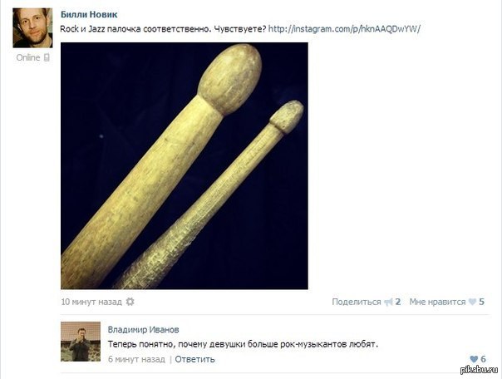This screenshot has height=379, width=502.
Task: Follow the instagram.com post link
Action: [x=344, y=29]
